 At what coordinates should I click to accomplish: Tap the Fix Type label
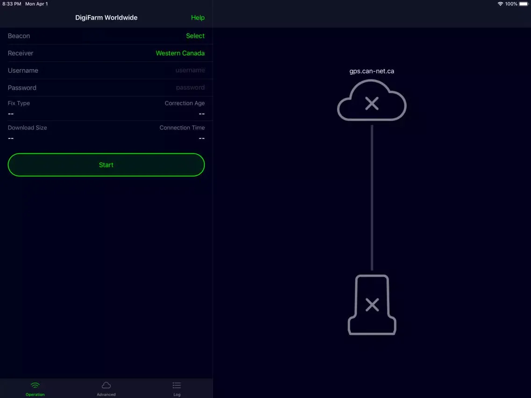coord(19,103)
